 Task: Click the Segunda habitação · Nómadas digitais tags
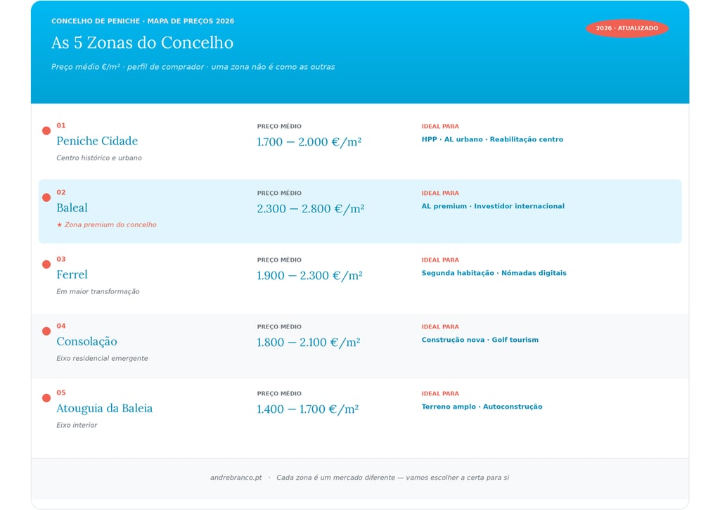click(x=494, y=273)
